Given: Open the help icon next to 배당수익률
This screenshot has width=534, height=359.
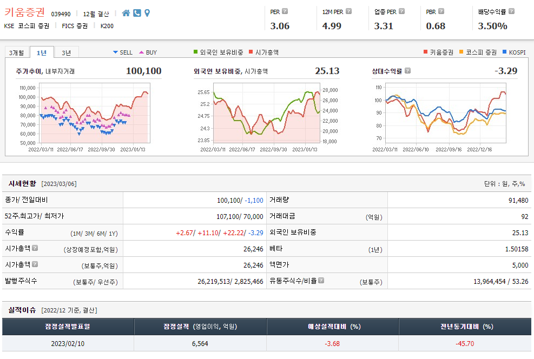Looking at the screenshot, I should coord(511,11).
